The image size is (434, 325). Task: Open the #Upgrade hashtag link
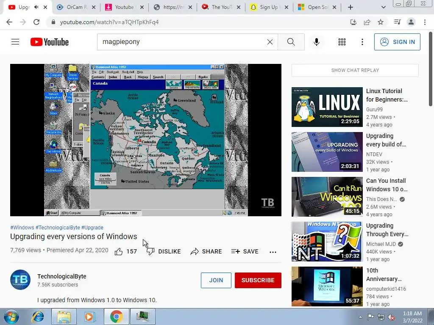click(92, 227)
